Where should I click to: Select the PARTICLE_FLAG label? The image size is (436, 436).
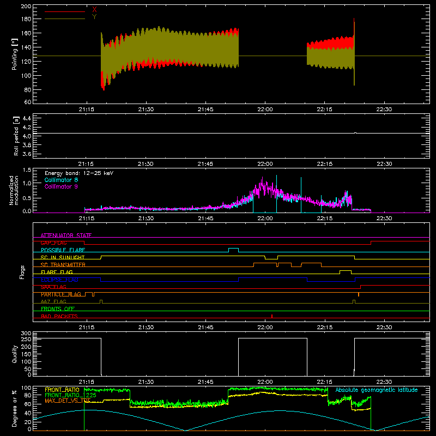(x=61, y=294)
